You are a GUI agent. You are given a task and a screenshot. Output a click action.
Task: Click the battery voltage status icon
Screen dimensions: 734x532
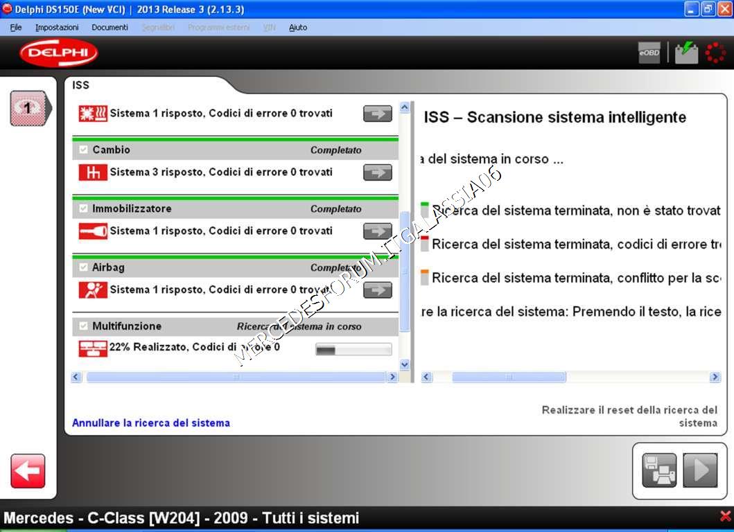686,53
